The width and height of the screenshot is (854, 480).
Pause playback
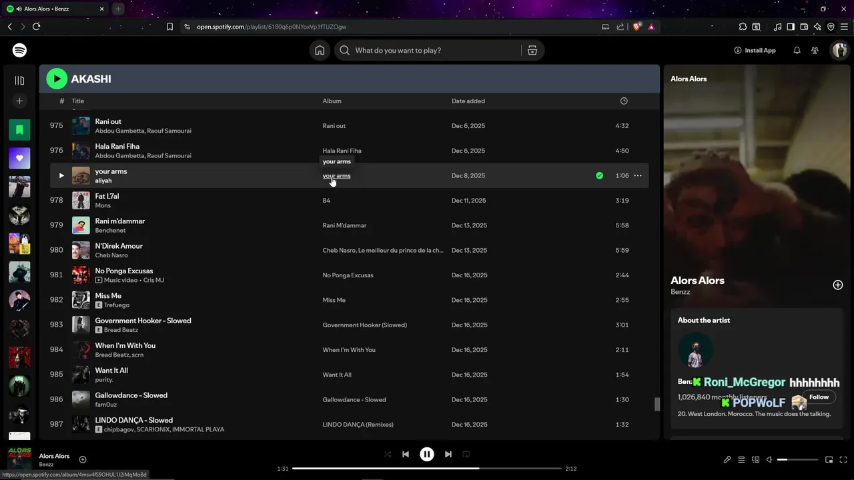(427, 454)
